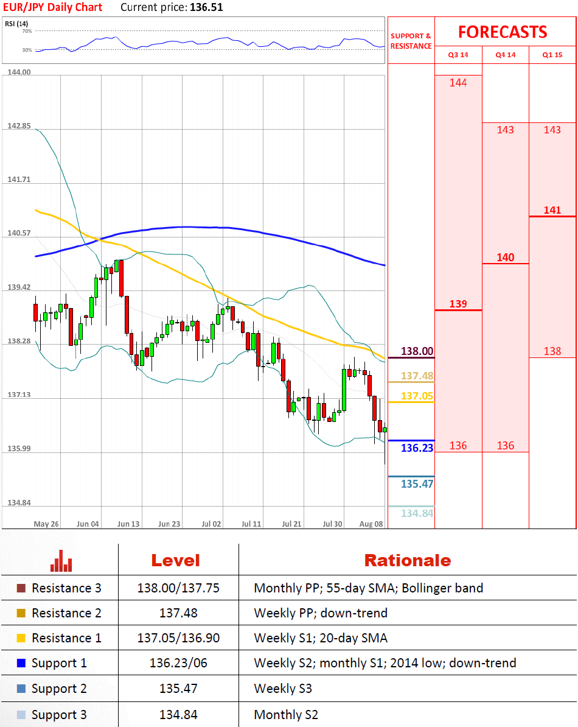
Task: Click 'Monthly PP; 55-day SMA; Bollinger band' rationale
Action: (368, 588)
